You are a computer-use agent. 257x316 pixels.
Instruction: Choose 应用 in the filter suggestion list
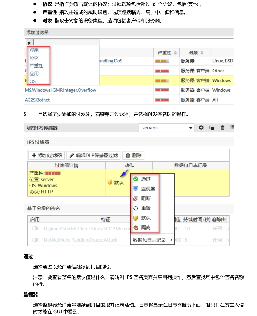[34, 74]
